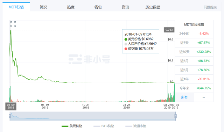Select the 近7天 time range

point(184,43)
